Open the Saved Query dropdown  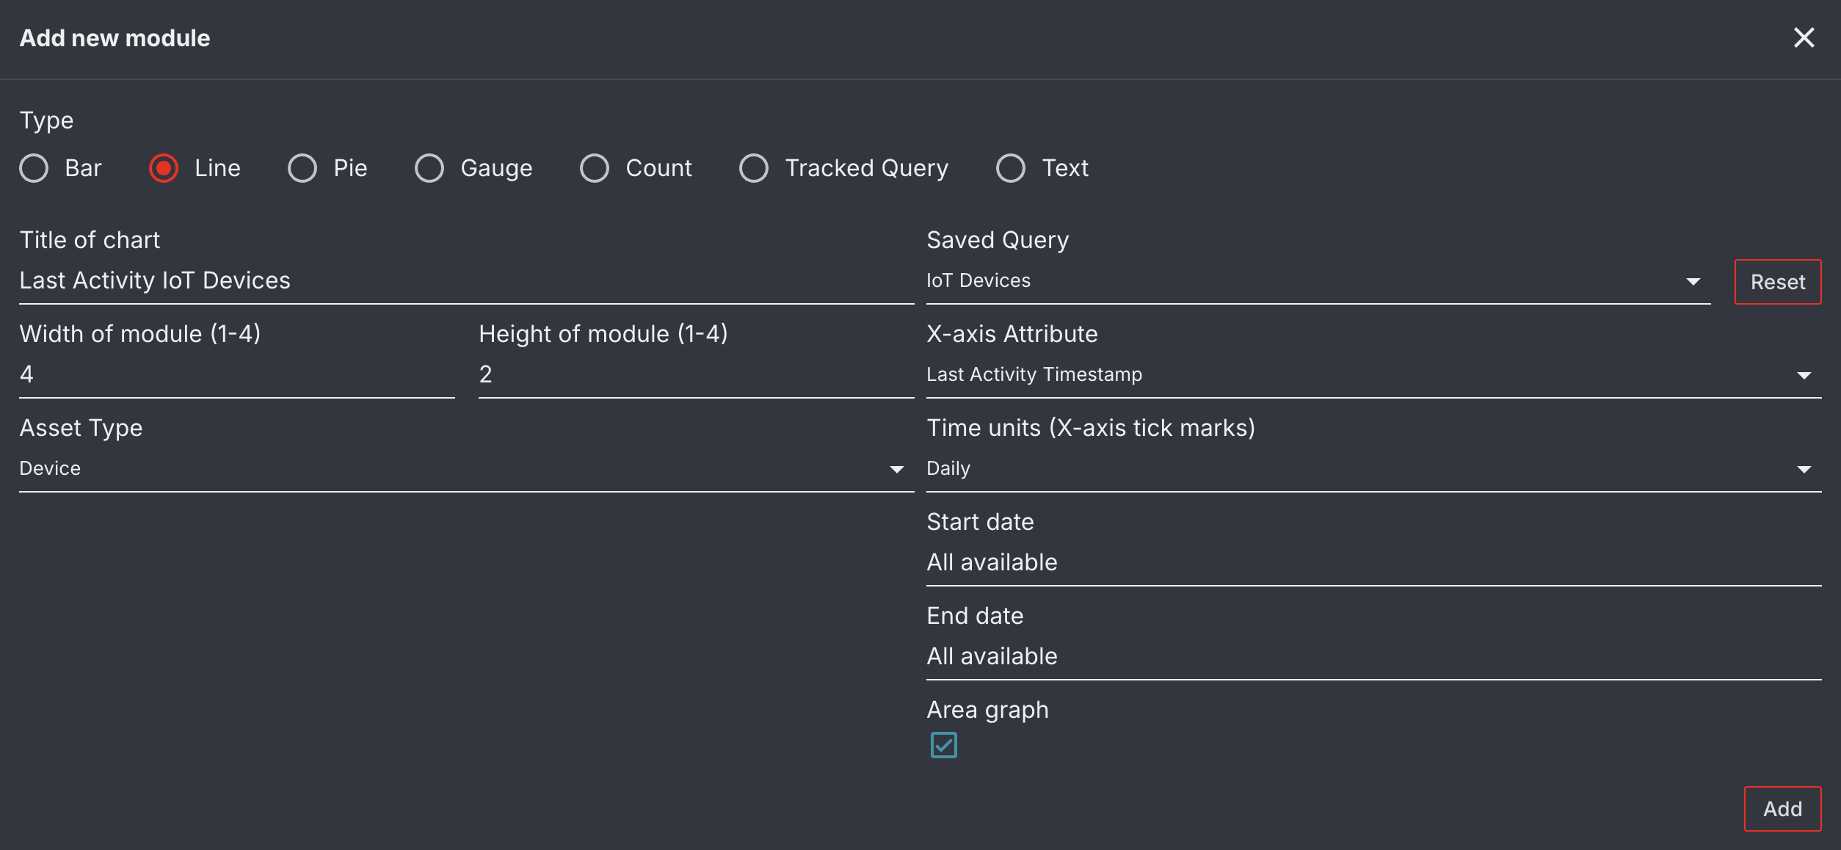[x=1318, y=281]
